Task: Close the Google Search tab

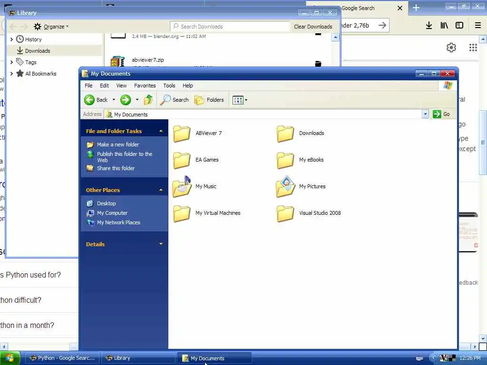Action: click(400, 8)
